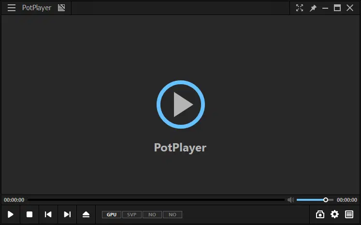Skip to the previous track
Viewport: 361px width, 225px height.
48,214
